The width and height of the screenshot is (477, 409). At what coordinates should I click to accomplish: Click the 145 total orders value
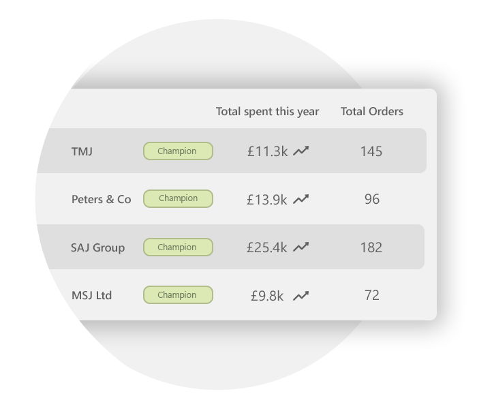point(371,151)
